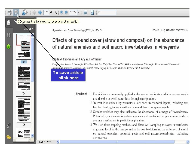Click the Print icon in toolbar

tap(9, 12)
